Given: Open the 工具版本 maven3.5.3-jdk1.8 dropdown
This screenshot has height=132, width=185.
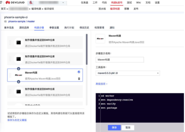Looking at the screenshot, I should point(128,73).
